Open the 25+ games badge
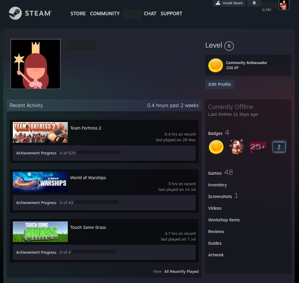Image resolution: width=299 pixels, height=283 pixels. pos(258,147)
